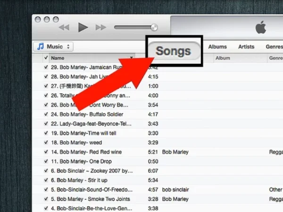This screenshot has height=212, width=283.
Task: Toggle the header check-all checkbox
Action: (46, 57)
